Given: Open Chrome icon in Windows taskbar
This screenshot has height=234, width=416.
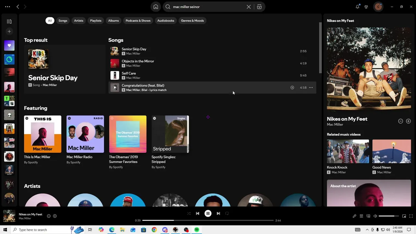Looking at the screenshot, I should pyautogui.click(x=154, y=230).
